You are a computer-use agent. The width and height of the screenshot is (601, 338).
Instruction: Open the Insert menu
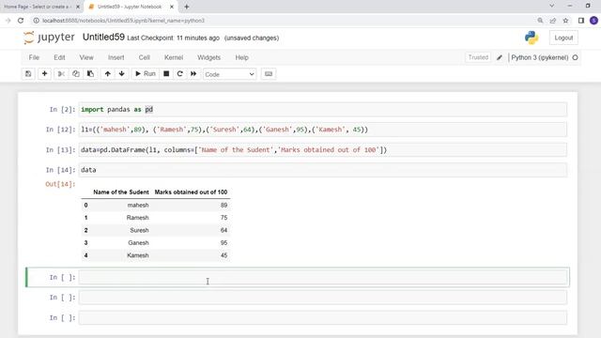click(x=116, y=57)
